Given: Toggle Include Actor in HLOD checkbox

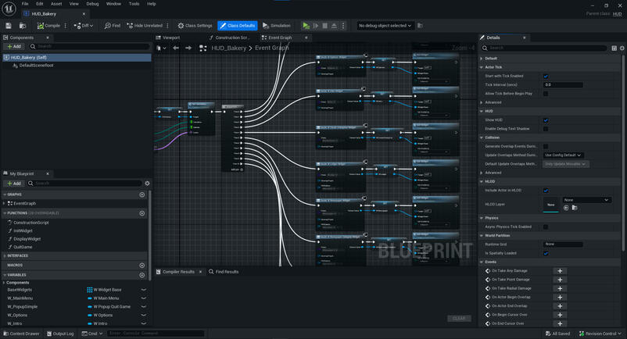Looking at the screenshot, I should pyautogui.click(x=546, y=191).
